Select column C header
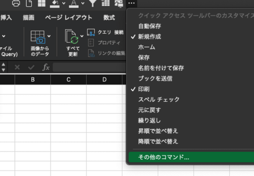Image resolution: width=254 pixels, height=176 pixels. [68, 80]
